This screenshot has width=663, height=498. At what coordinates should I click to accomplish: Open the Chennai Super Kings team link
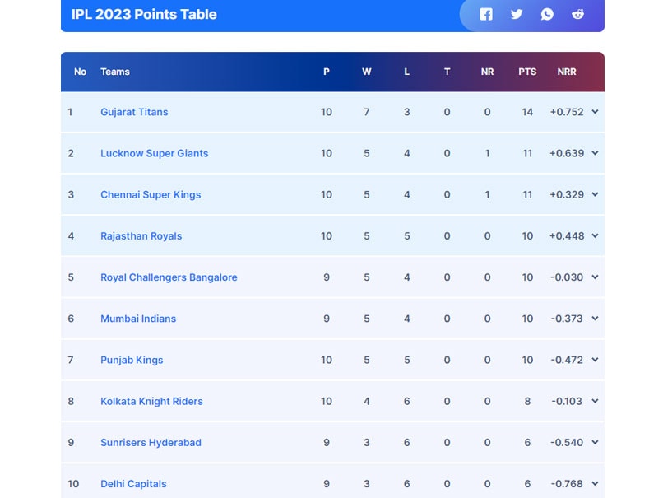[x=151, y=195]
